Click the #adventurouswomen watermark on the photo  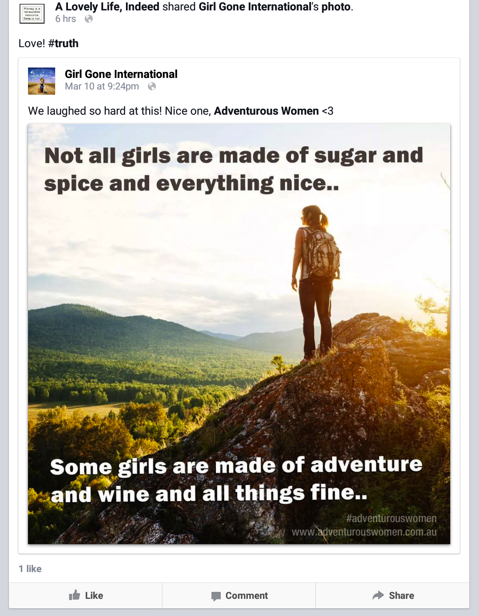click(391, 519)
